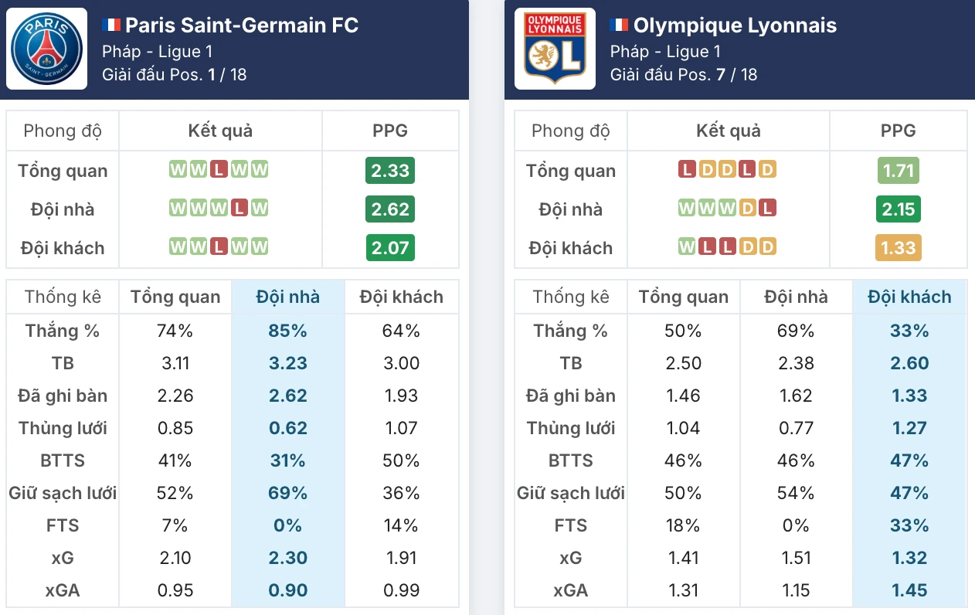Click the first W badge in PSG Đội nhà form
The height and width of the screenshot is (615, 975).
click(178, 209)
